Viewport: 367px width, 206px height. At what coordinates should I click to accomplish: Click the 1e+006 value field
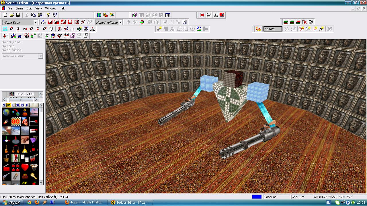coord(273,29)
